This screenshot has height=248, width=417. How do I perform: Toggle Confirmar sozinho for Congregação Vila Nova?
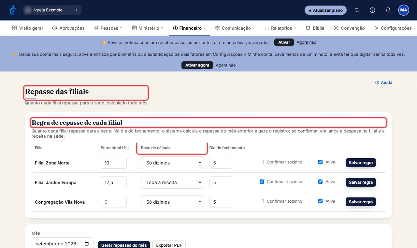[x=262, y=201]
